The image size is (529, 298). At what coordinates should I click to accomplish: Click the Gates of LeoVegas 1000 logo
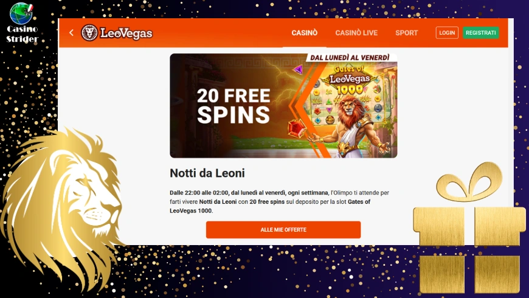tap(350, 80)
